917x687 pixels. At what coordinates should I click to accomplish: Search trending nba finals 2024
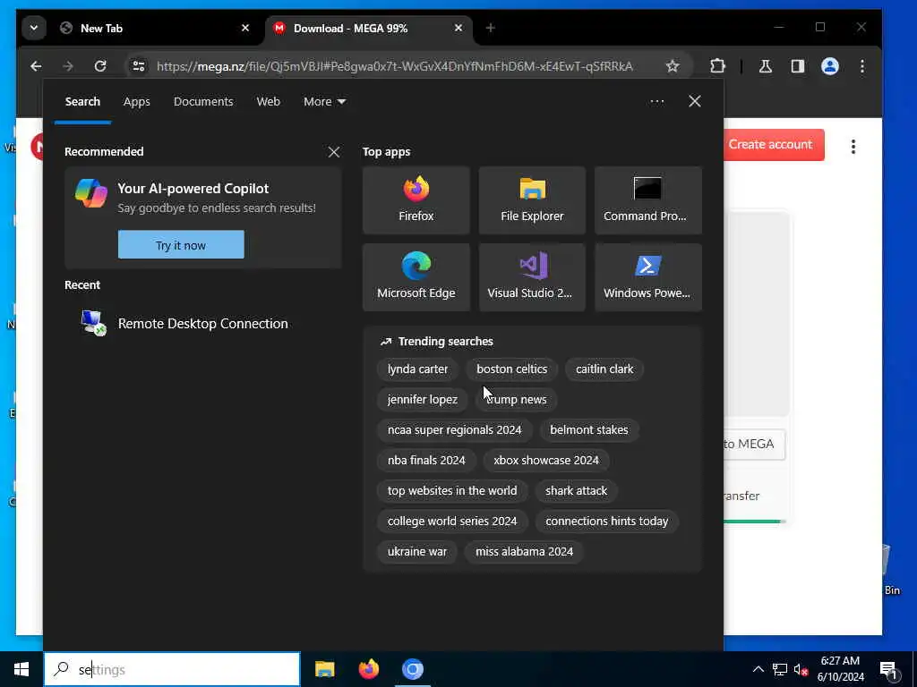pyautogui.click(x=426, y=461)
